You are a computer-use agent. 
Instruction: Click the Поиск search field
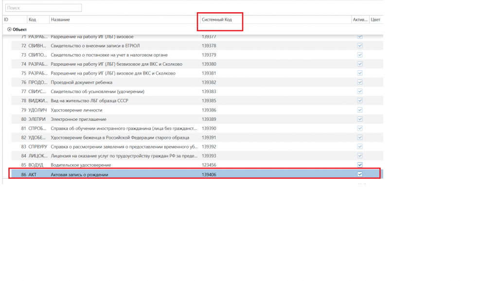pyautogui.click(x=43, y=8)
